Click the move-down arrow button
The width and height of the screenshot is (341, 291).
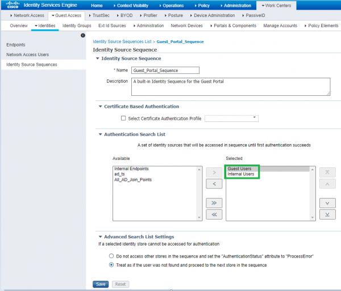coord(327,202)
